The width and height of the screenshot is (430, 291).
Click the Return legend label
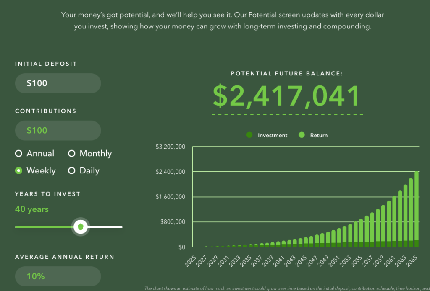pyautogui.click(x=319, y=135)
